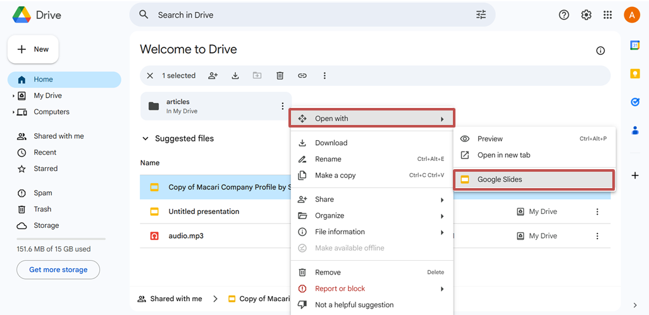Open toolbar more actions menu
This screenshot has height=315, width=649.
pyautogui.click(x=324, y=76)
